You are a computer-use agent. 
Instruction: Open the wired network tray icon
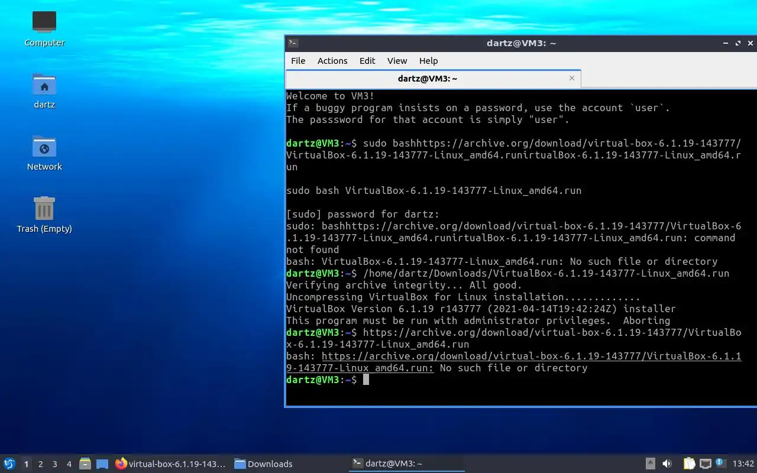(x=705, y=464)
